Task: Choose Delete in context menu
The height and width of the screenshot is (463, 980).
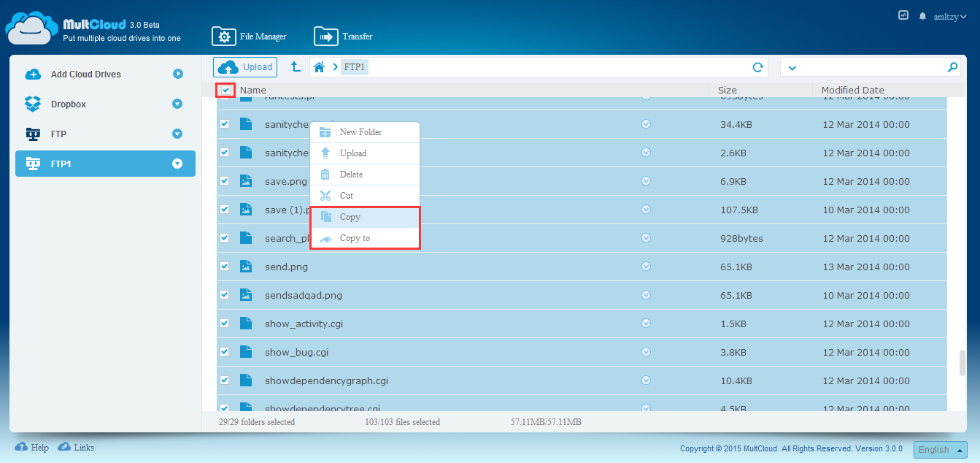Action: pos(365,175)
